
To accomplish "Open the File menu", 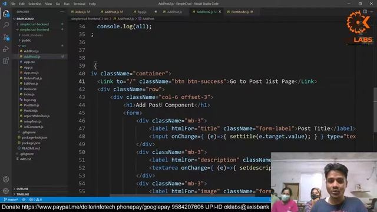I will 13,4.
